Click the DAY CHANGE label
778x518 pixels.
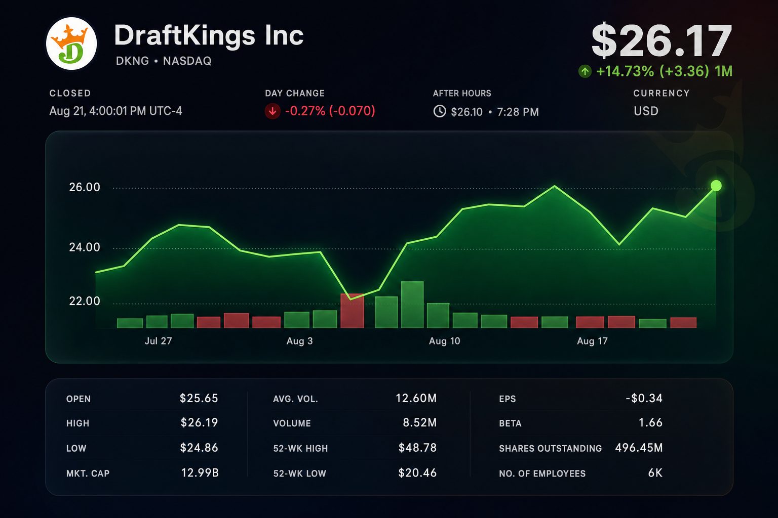294,93
